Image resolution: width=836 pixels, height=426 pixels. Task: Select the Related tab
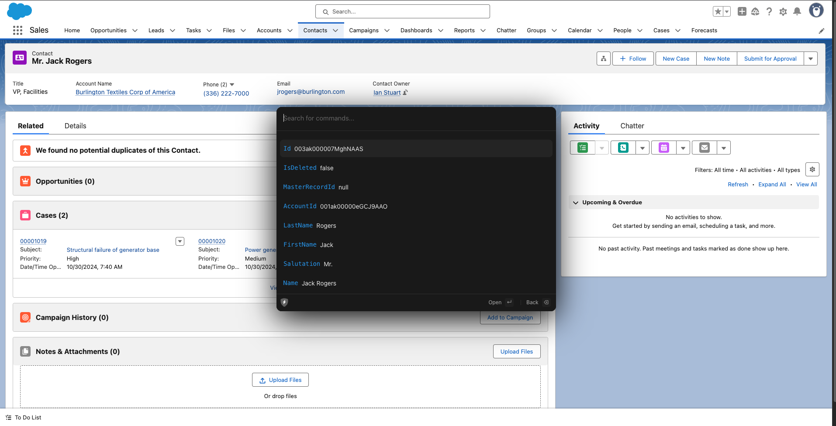pyautogui.click(x=31, y=126)
